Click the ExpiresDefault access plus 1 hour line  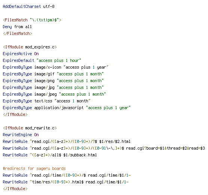[42, 60]
